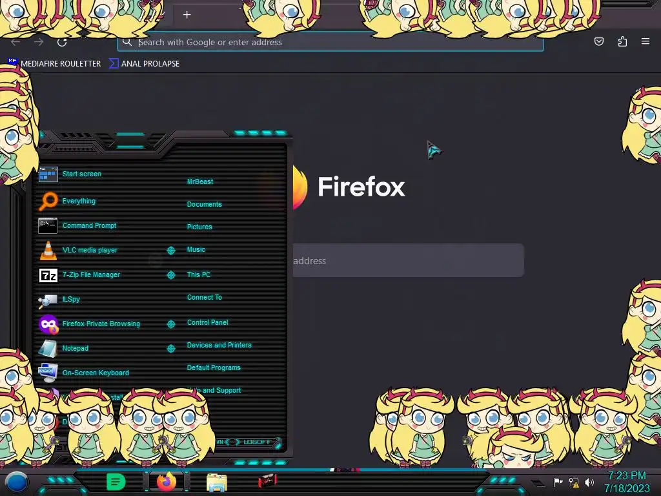Launch On-Screen Keyboard icon

pos(48,373)
